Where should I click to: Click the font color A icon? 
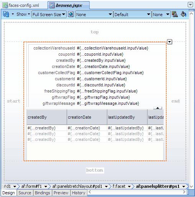point(175,14)
